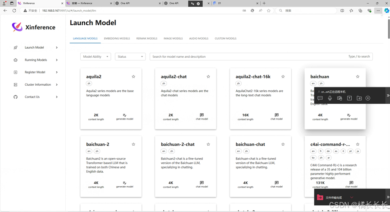
Task: Click the Running Models icon in sidebar
Action: (15, 60)
